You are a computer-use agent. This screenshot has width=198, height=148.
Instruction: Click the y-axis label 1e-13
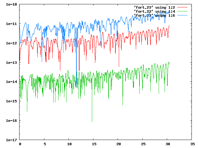[11, 63]
